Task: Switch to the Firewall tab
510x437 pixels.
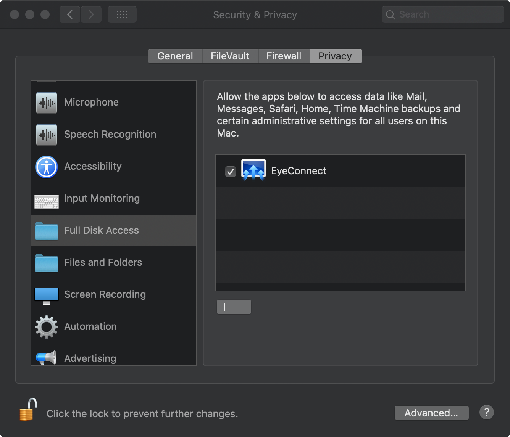Action: click(284, 56)
